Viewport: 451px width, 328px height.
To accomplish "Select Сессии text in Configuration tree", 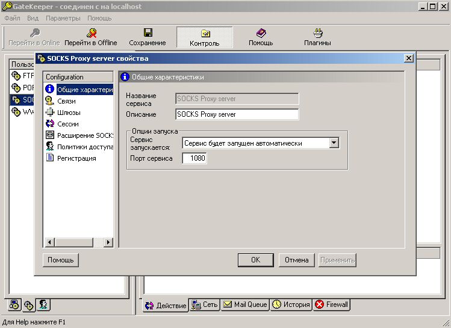I will pyautogui.click(x=68, y=124).
